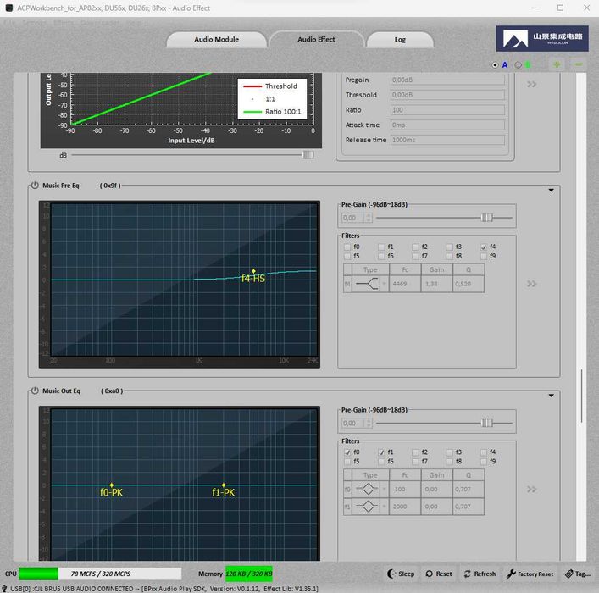Screen dimensions: 599x593
Task: Toggle the Music Out Eq power icon
Action: pyautogui.click(x=35, y=391)
